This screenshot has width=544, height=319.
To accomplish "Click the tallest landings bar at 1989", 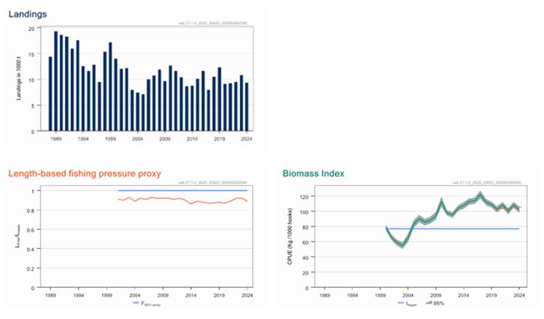I will click(56, 81).
